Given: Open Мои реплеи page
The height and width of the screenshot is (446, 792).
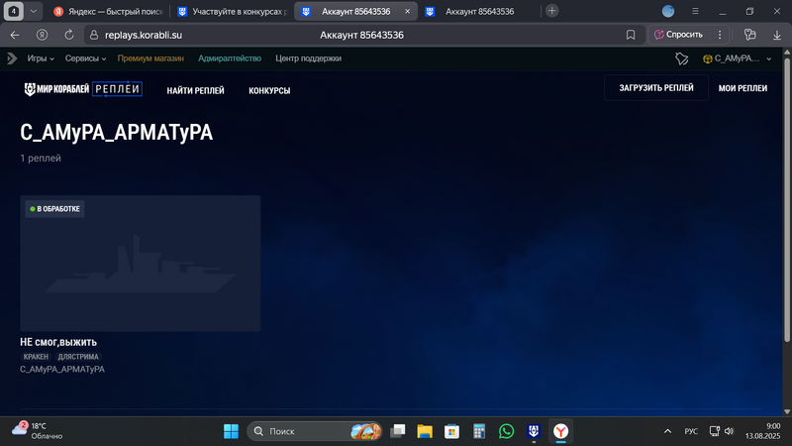Looking at the screenshot, I should 742,88.
